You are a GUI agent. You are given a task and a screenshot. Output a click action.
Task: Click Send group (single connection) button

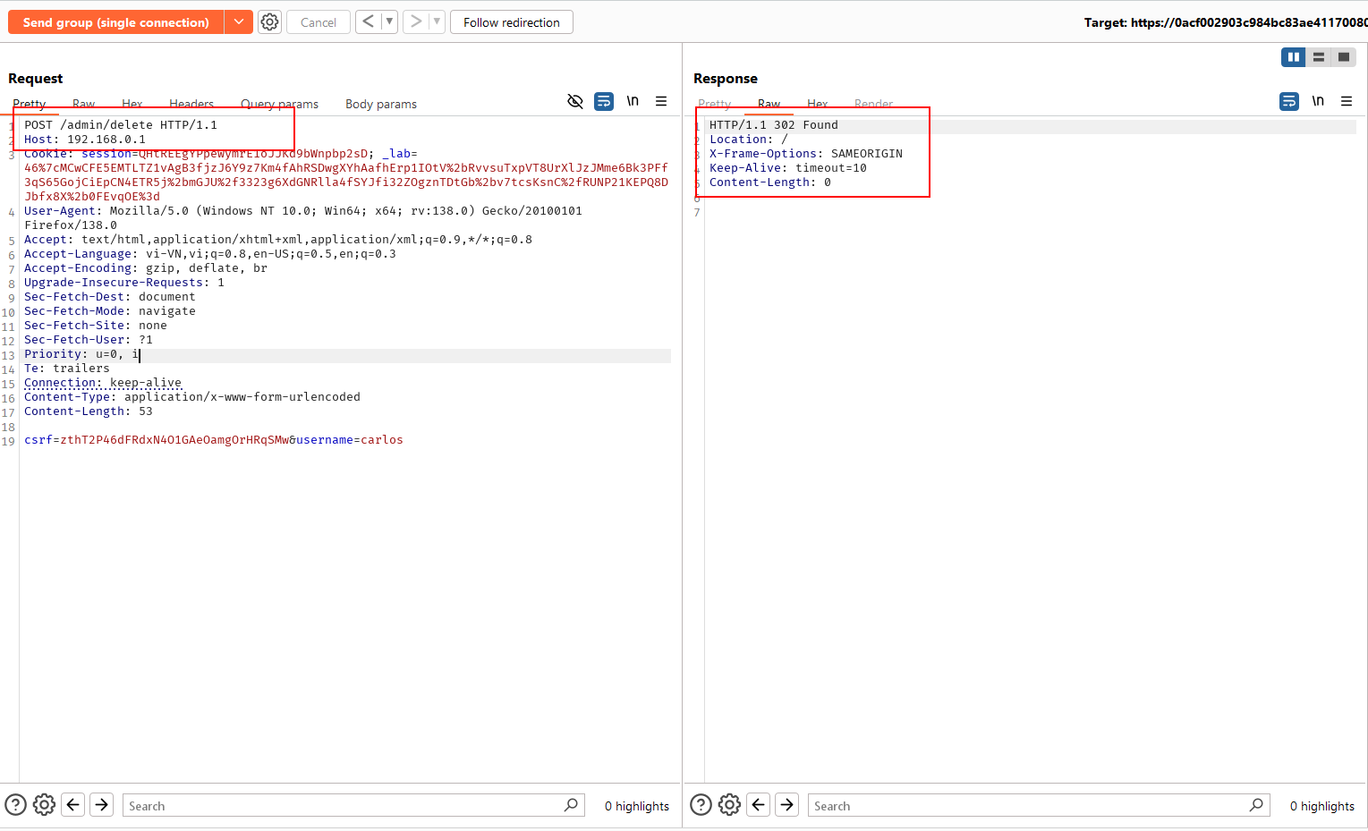[115, 22]
